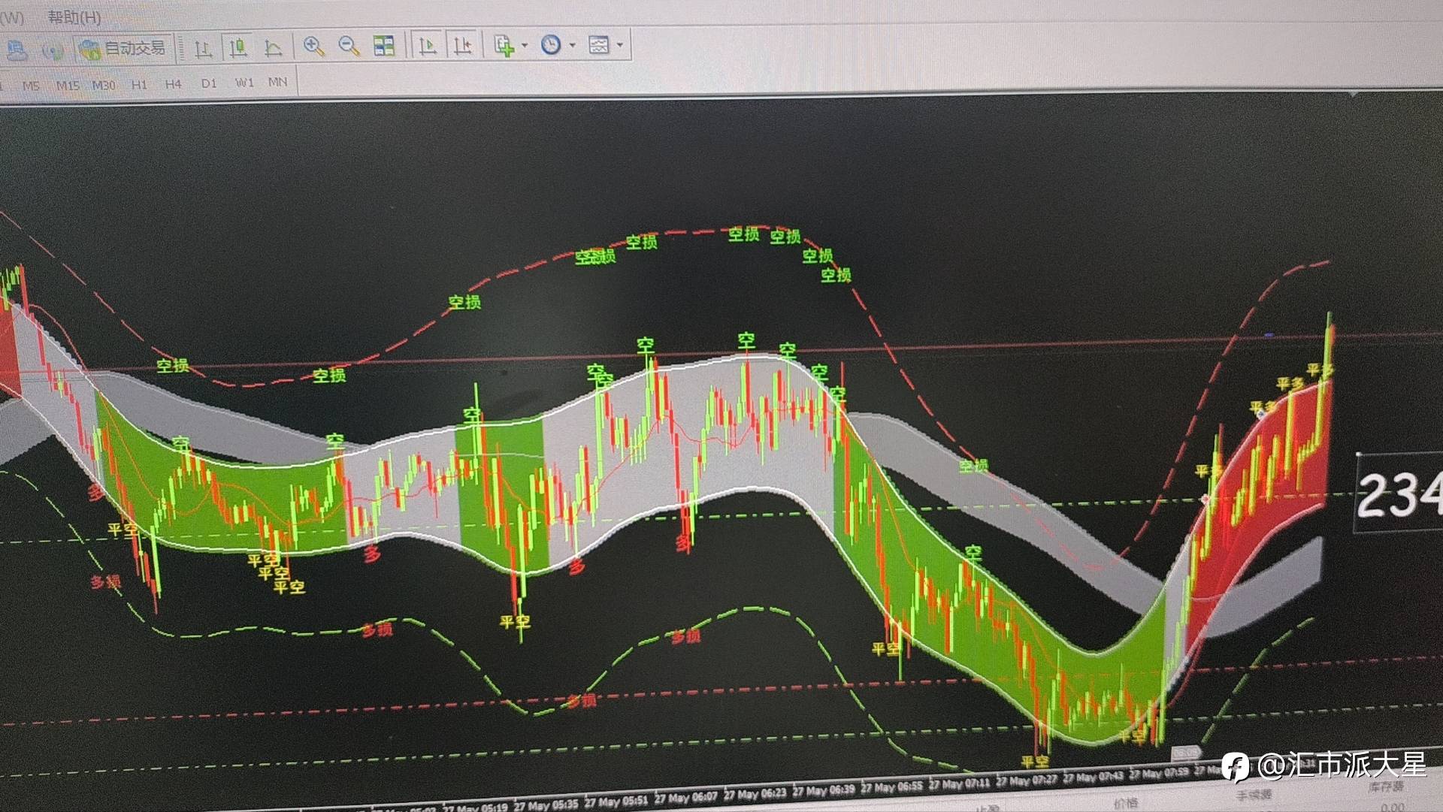The image size is (1443, 812).
Task: Toggle chart auto scroll
Action: point(427,46)
